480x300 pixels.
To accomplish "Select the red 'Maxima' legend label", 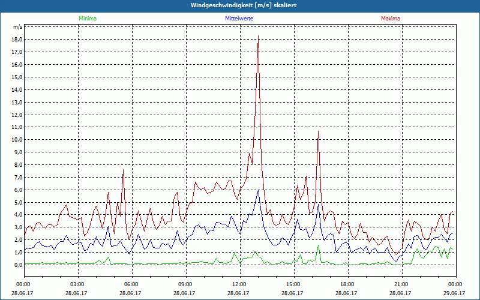I will (x=391, y=19).
